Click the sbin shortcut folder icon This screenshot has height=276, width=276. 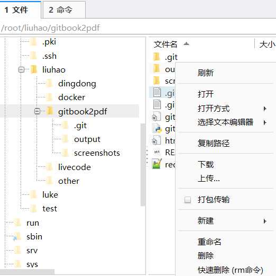[x=17, y=237]
